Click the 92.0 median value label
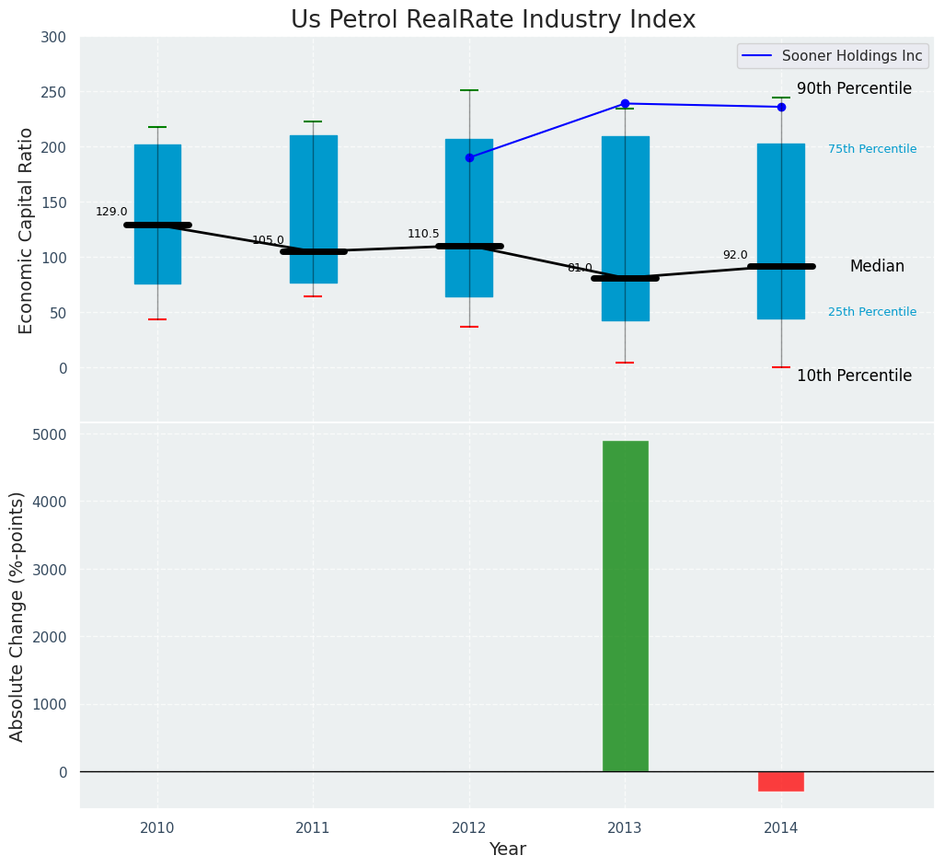Screen dimensions: 944x867 tap(735, 255)
